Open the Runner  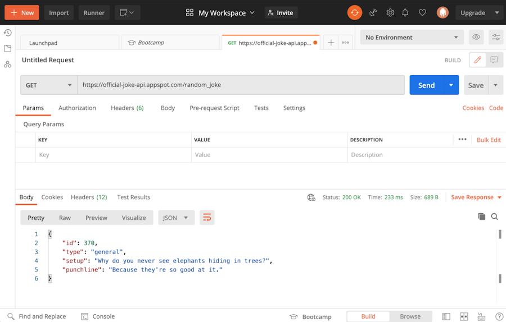coord(94,12)
